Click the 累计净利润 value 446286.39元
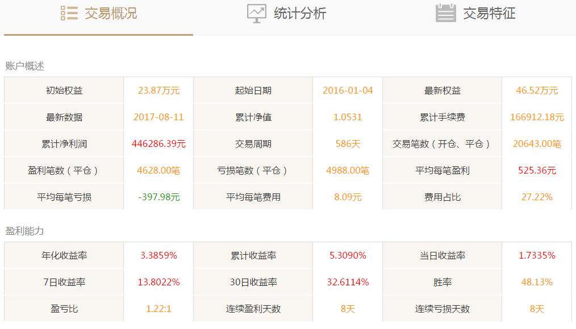Screen dimensions: 576x329 pos(158,144)
